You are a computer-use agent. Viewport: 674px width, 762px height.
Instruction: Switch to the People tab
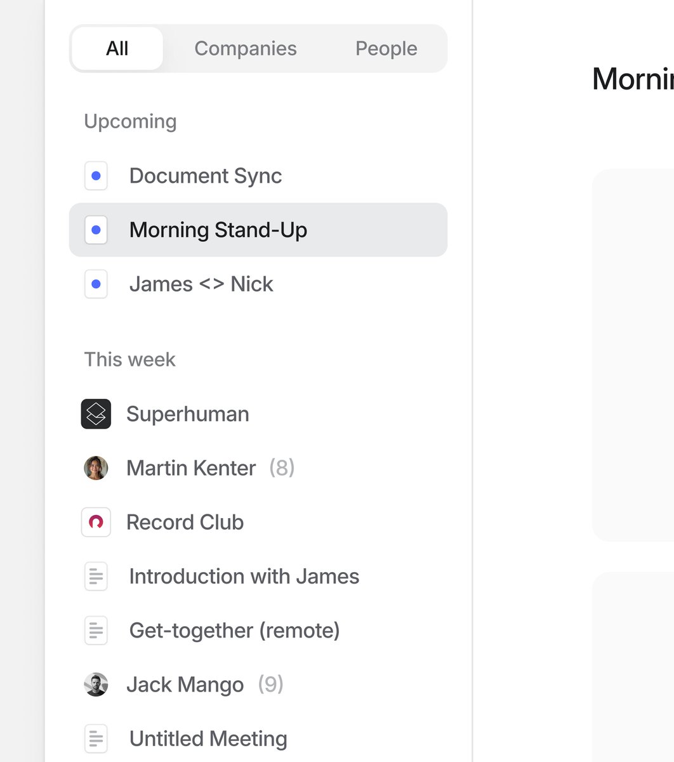[x=386, y=48]
